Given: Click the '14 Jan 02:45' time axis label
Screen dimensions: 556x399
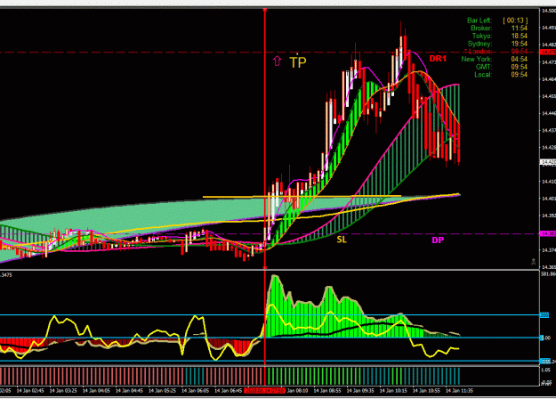Looking at the screenshot, I should 30,390.
